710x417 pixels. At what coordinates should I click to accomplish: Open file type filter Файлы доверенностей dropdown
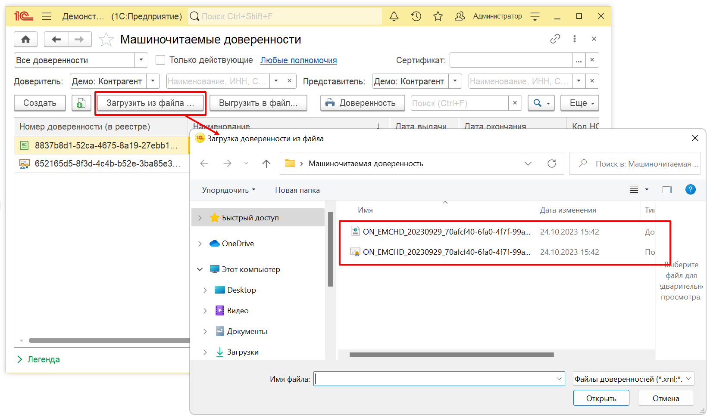pyautogui.click(x=634, y=379)
